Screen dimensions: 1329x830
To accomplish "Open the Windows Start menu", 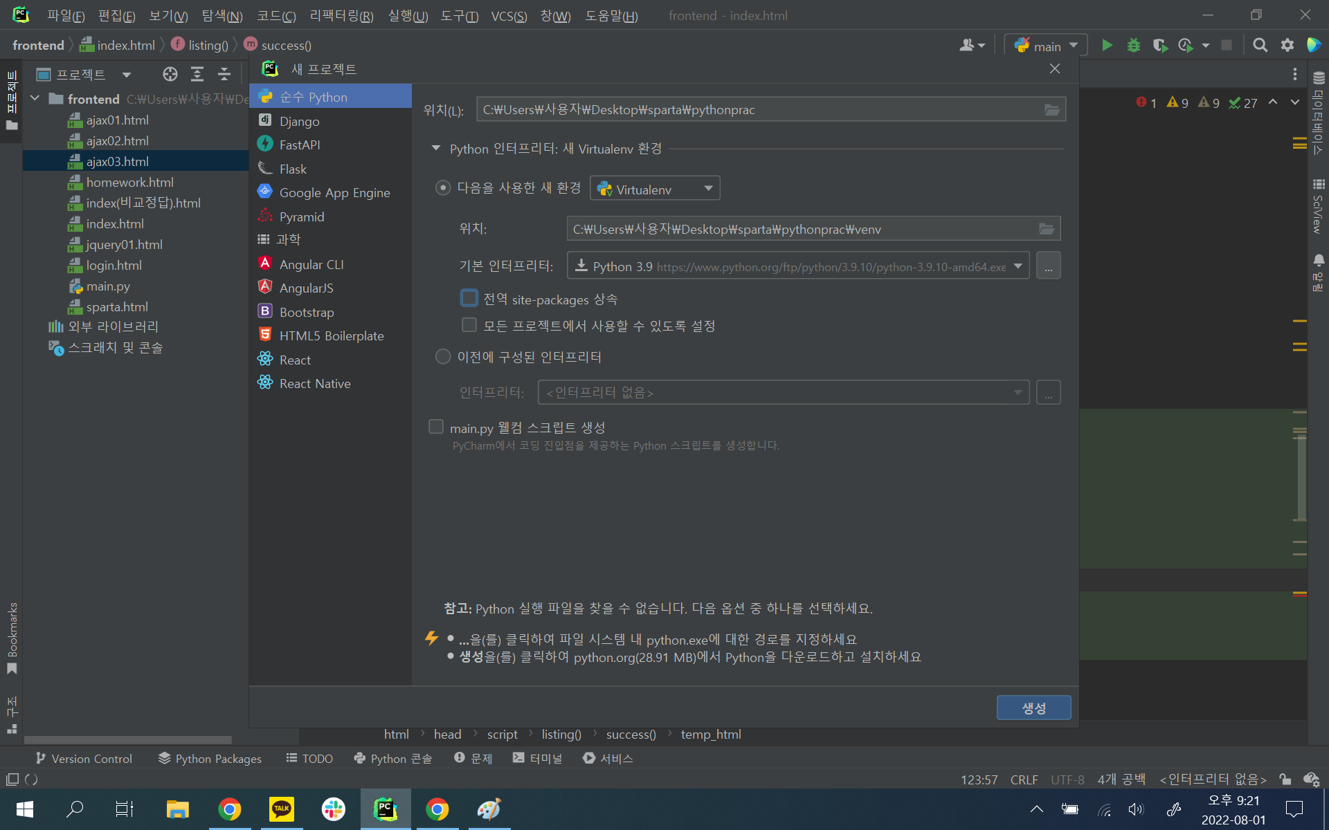I will [25, 809].
